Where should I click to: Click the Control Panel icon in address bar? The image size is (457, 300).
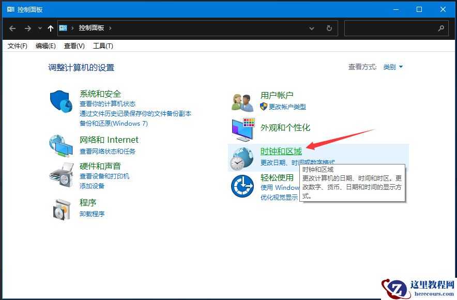point(63,28)
